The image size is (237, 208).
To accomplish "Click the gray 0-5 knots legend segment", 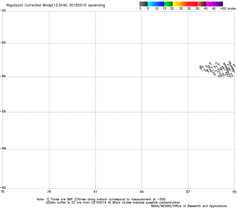I will point(143,4).
